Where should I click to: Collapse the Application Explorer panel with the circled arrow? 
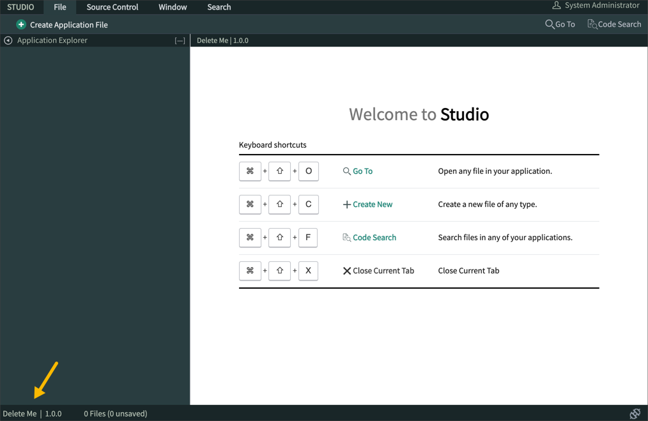[x=7, y=40]
